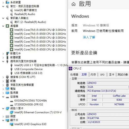
Task: Click the 通用序列匯流排控制器 USB icon
Action: 7,61
